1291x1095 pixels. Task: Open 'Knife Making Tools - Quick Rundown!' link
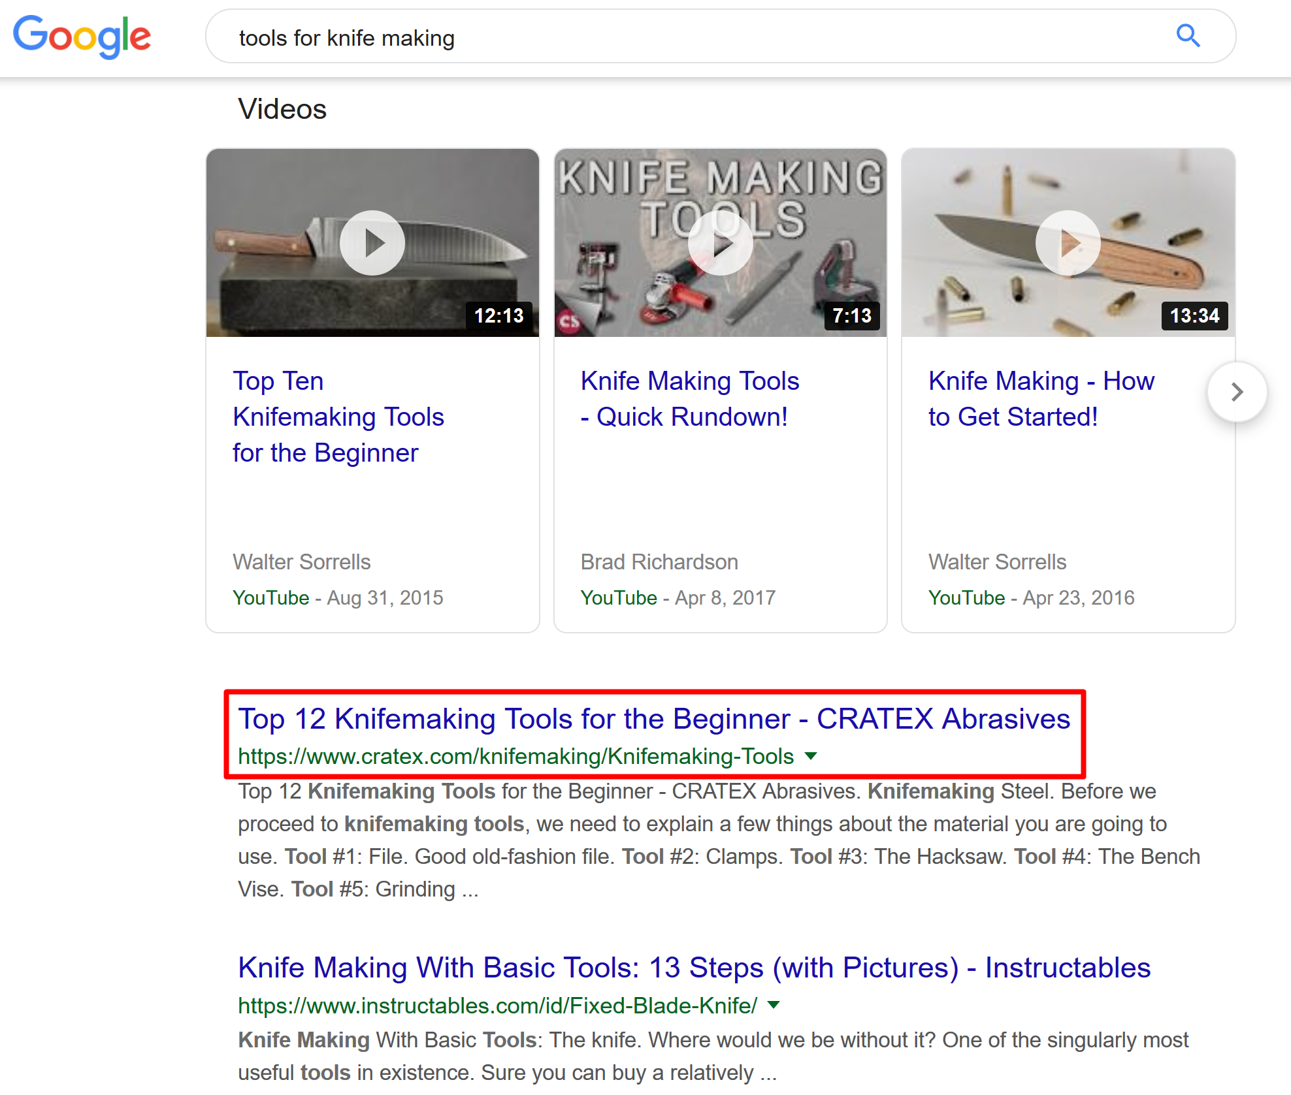click(690, 399)
